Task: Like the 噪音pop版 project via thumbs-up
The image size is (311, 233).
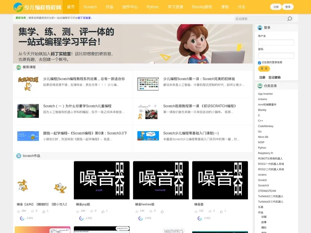Action: (x=103, y=211)
